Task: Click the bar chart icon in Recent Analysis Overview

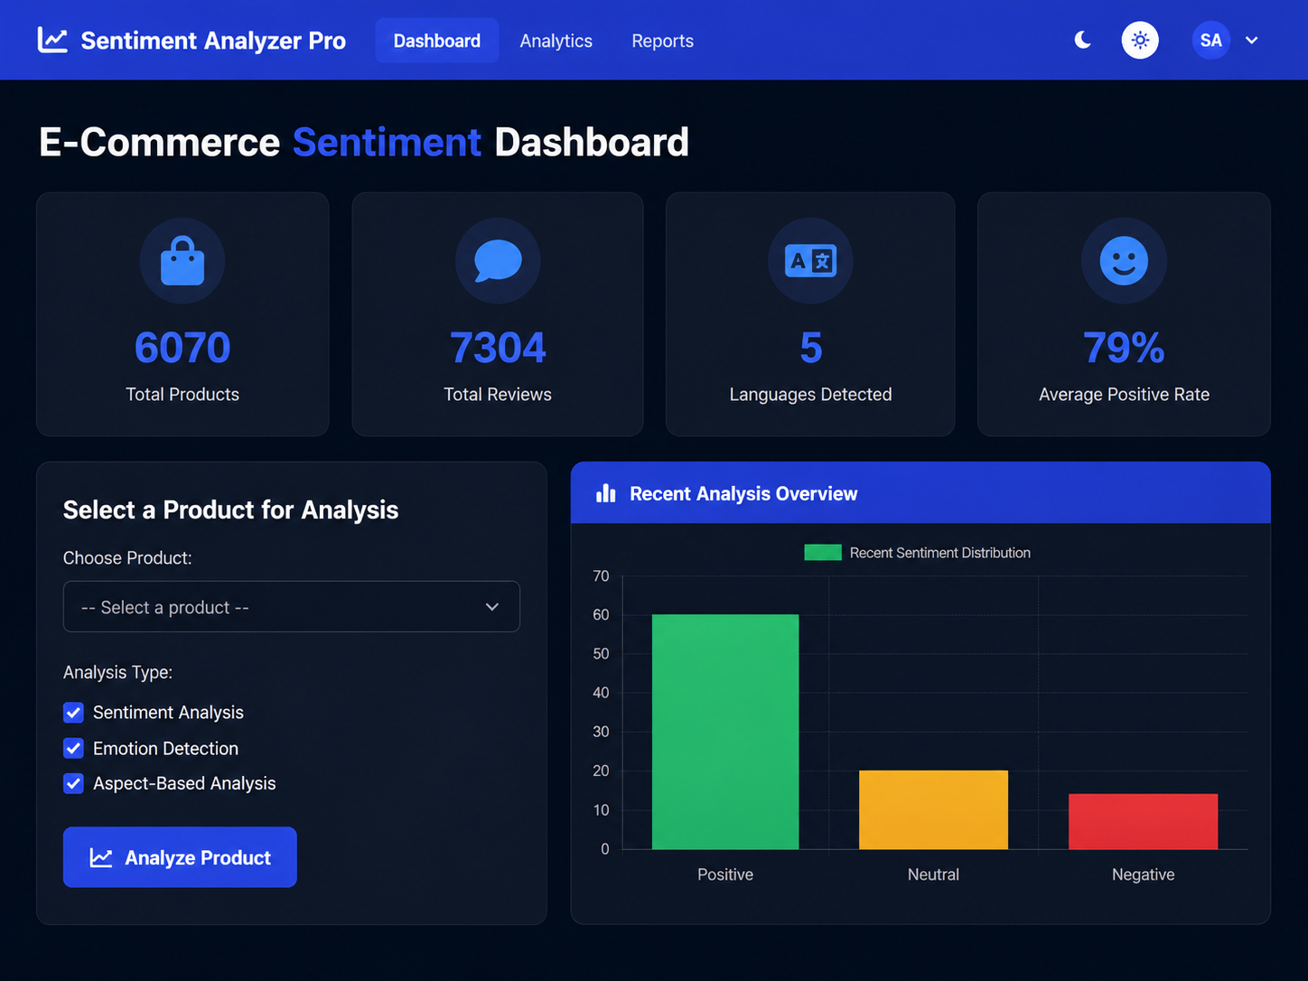Action: [606, 493]
